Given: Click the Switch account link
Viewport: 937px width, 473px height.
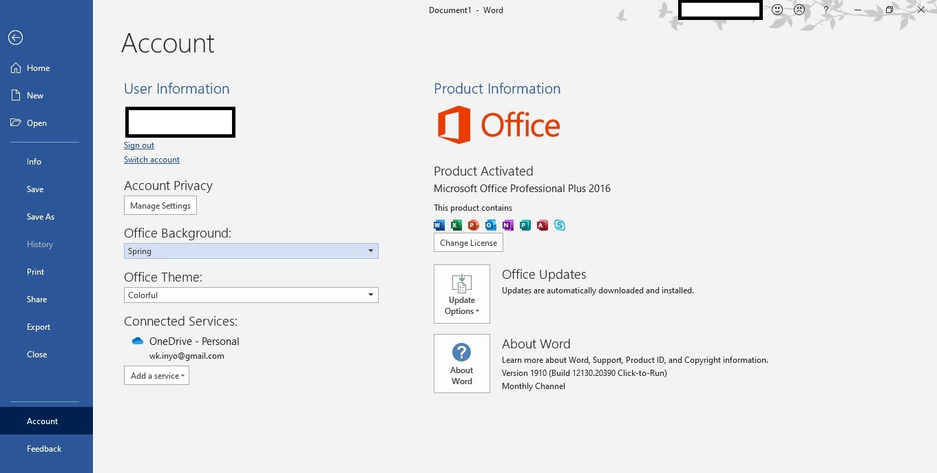Looking at the screenshot, I should pos(151,160).
